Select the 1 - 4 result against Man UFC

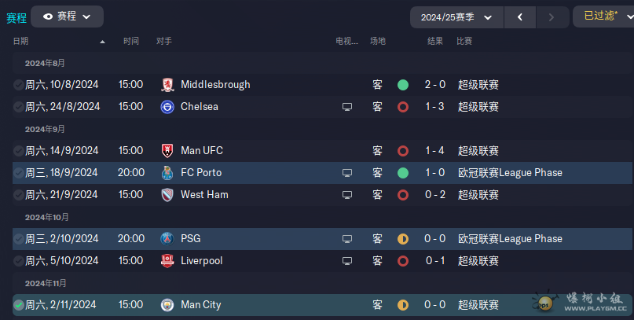coord(434,150)
